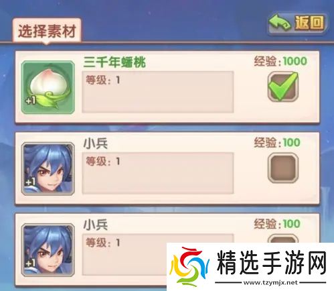
Task: Tap the last 小兵 character avatar
Action: click(48, 250)
